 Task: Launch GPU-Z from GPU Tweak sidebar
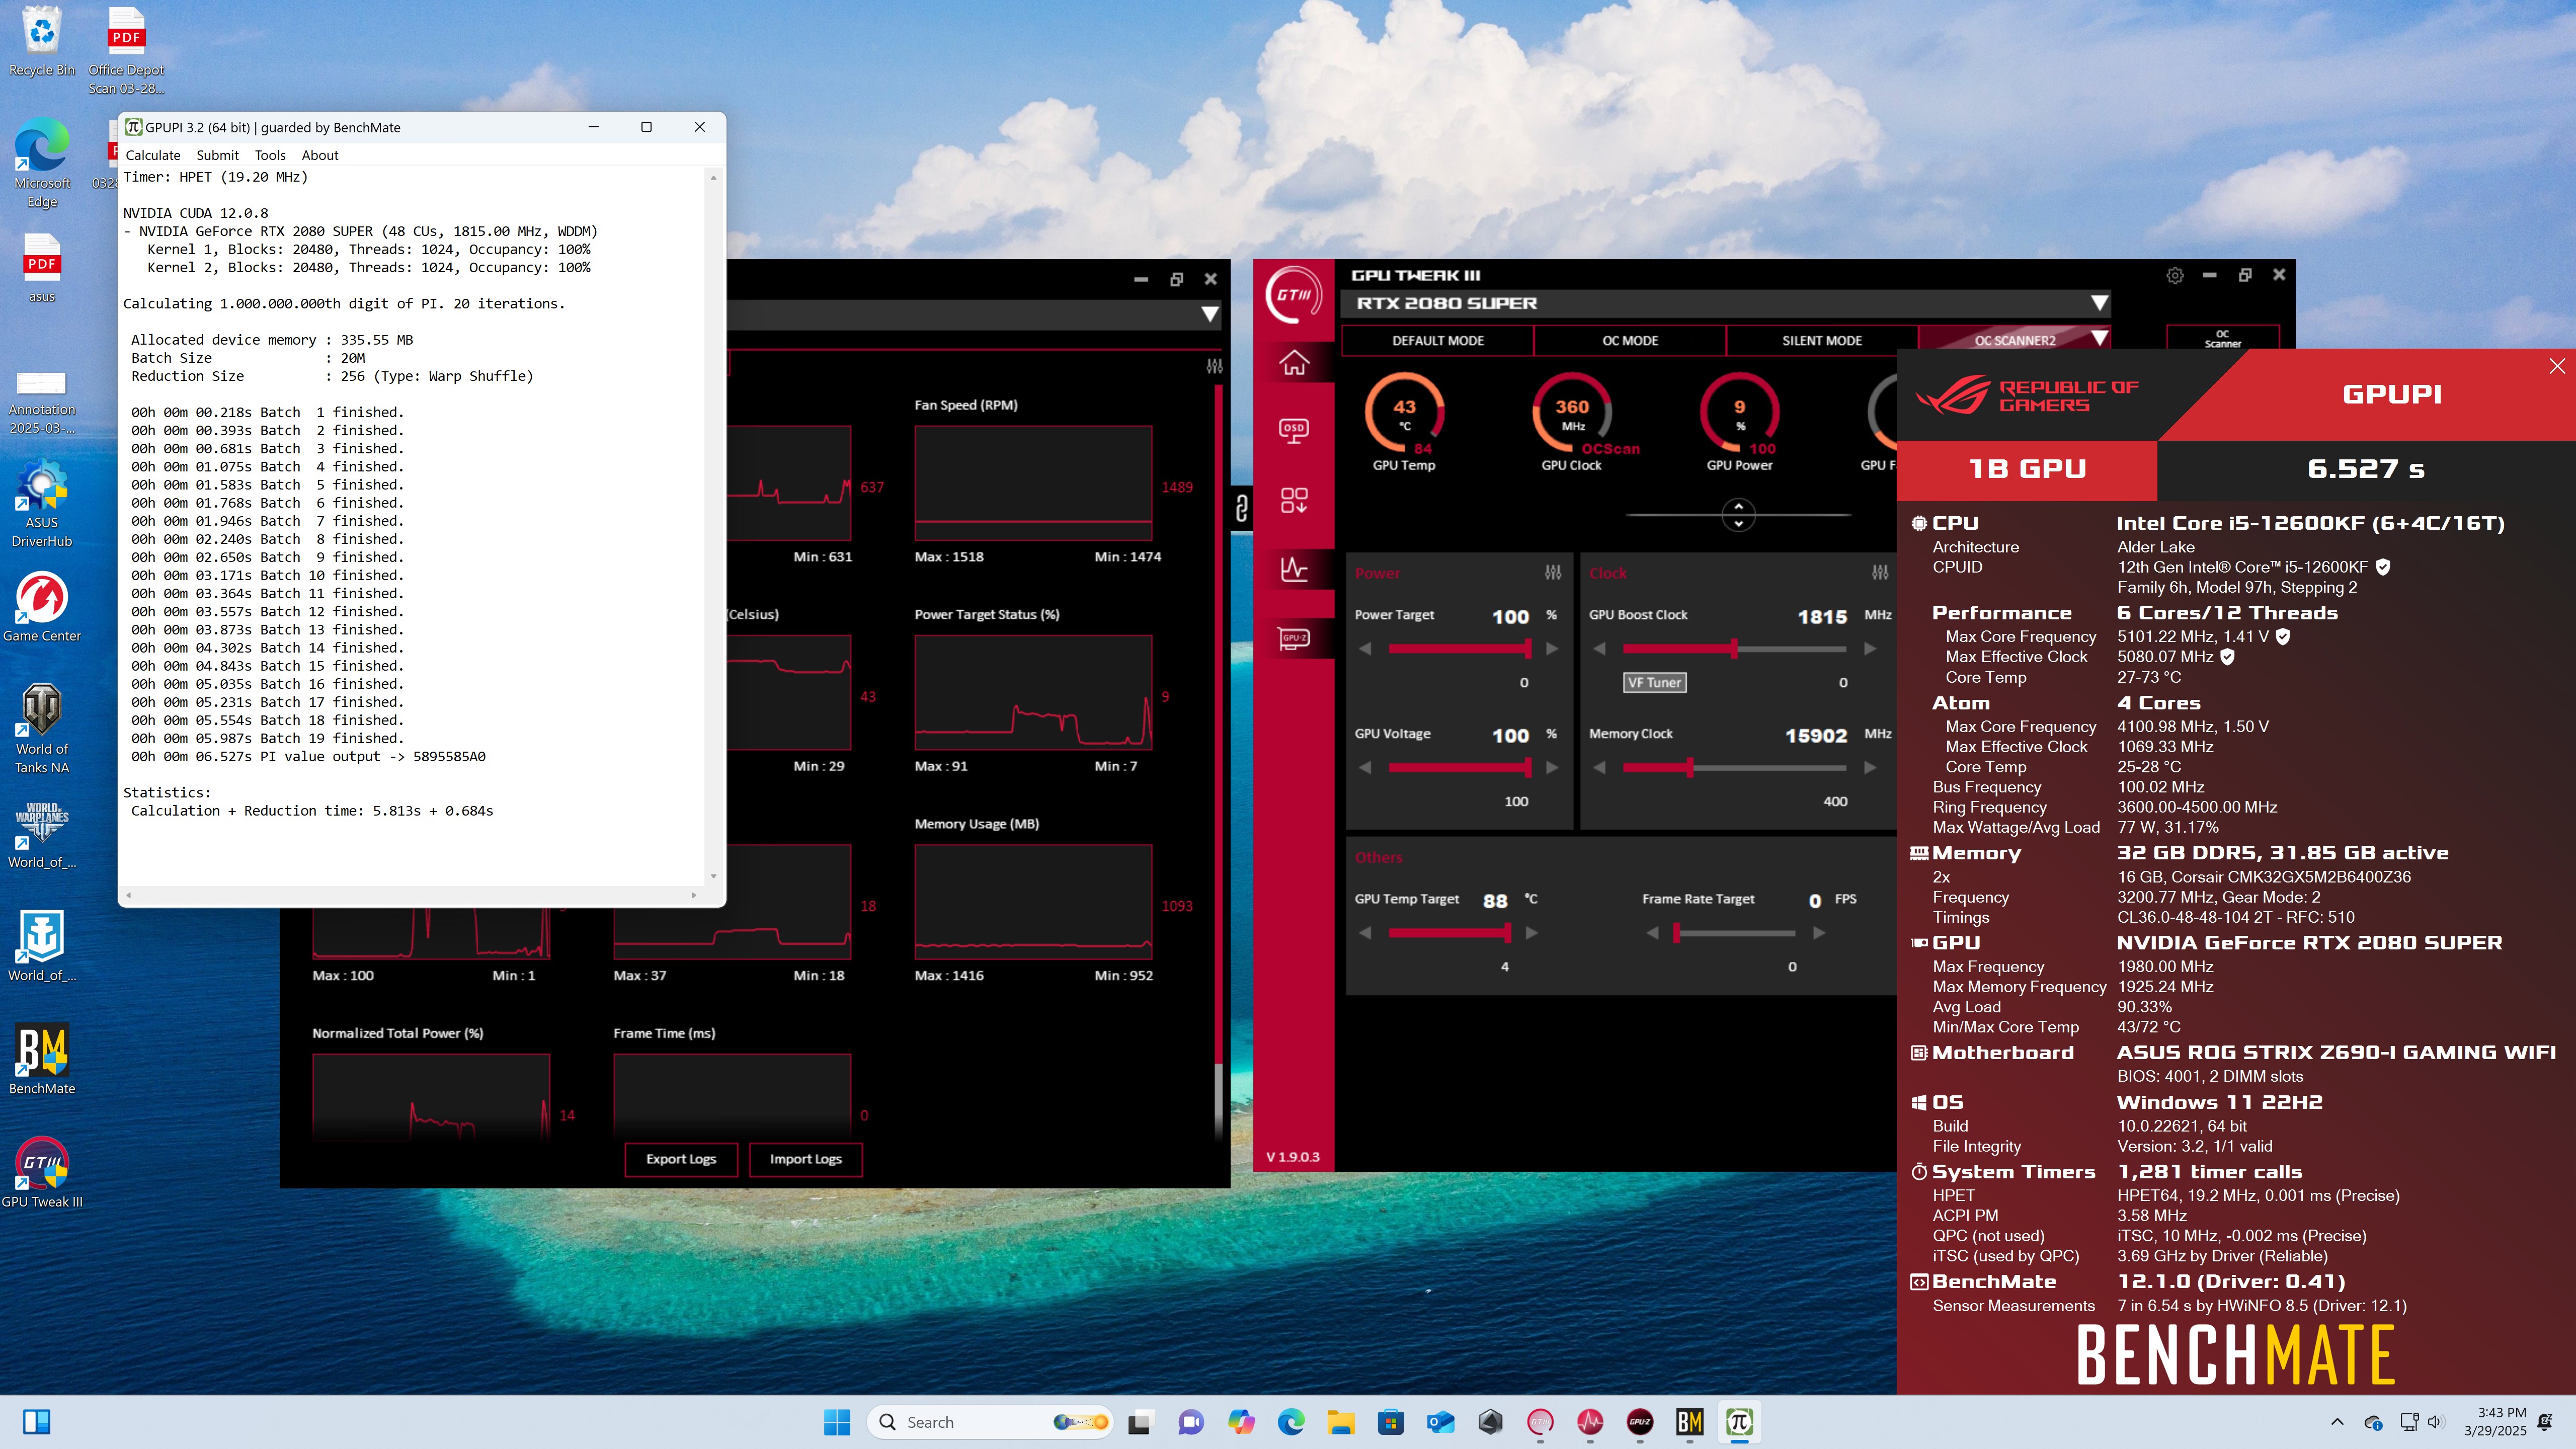coord(1294,638)
